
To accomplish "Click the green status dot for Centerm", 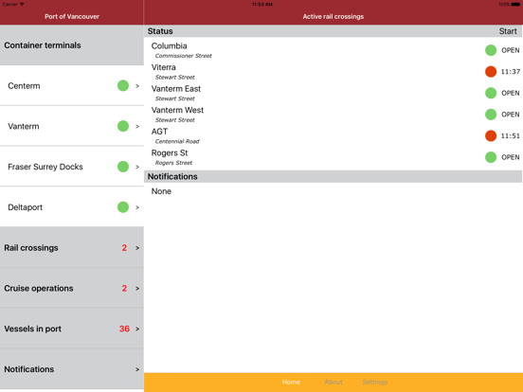I will 123,85.
